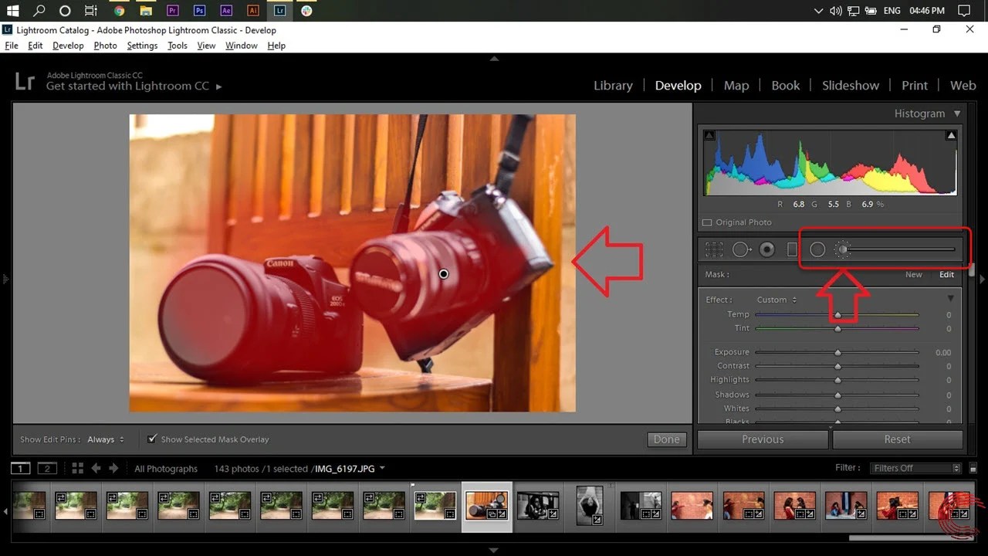This screenshot has height=556, width=988.
Task: Select the Crop Overlay tool
Action: coord(714,249)
